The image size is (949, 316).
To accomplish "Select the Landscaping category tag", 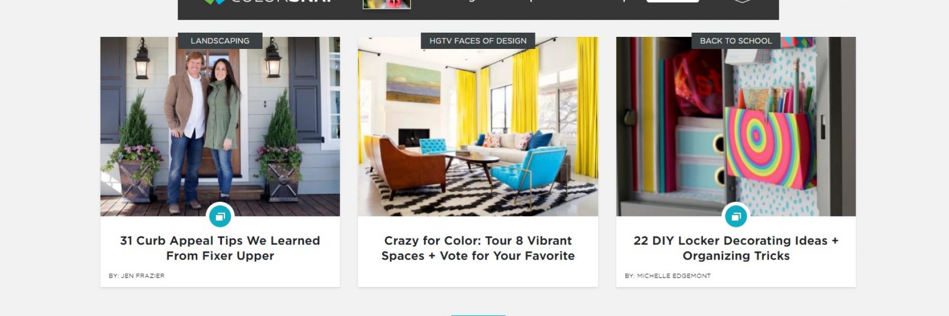I will click(x=220, y=41).
